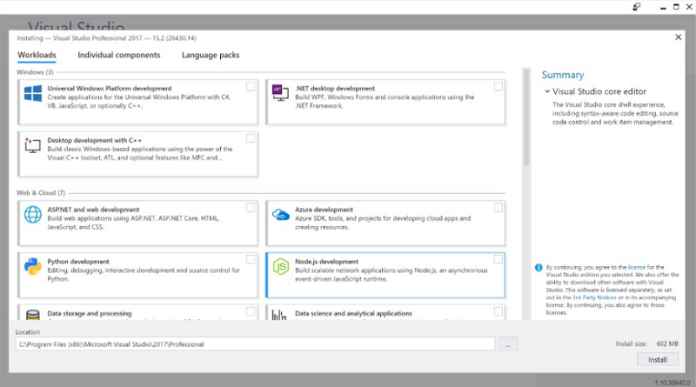Viewport: 696px width, 387px height.
Task: Click the ASP.NET globe icon
Action: (x=33, y=214)
